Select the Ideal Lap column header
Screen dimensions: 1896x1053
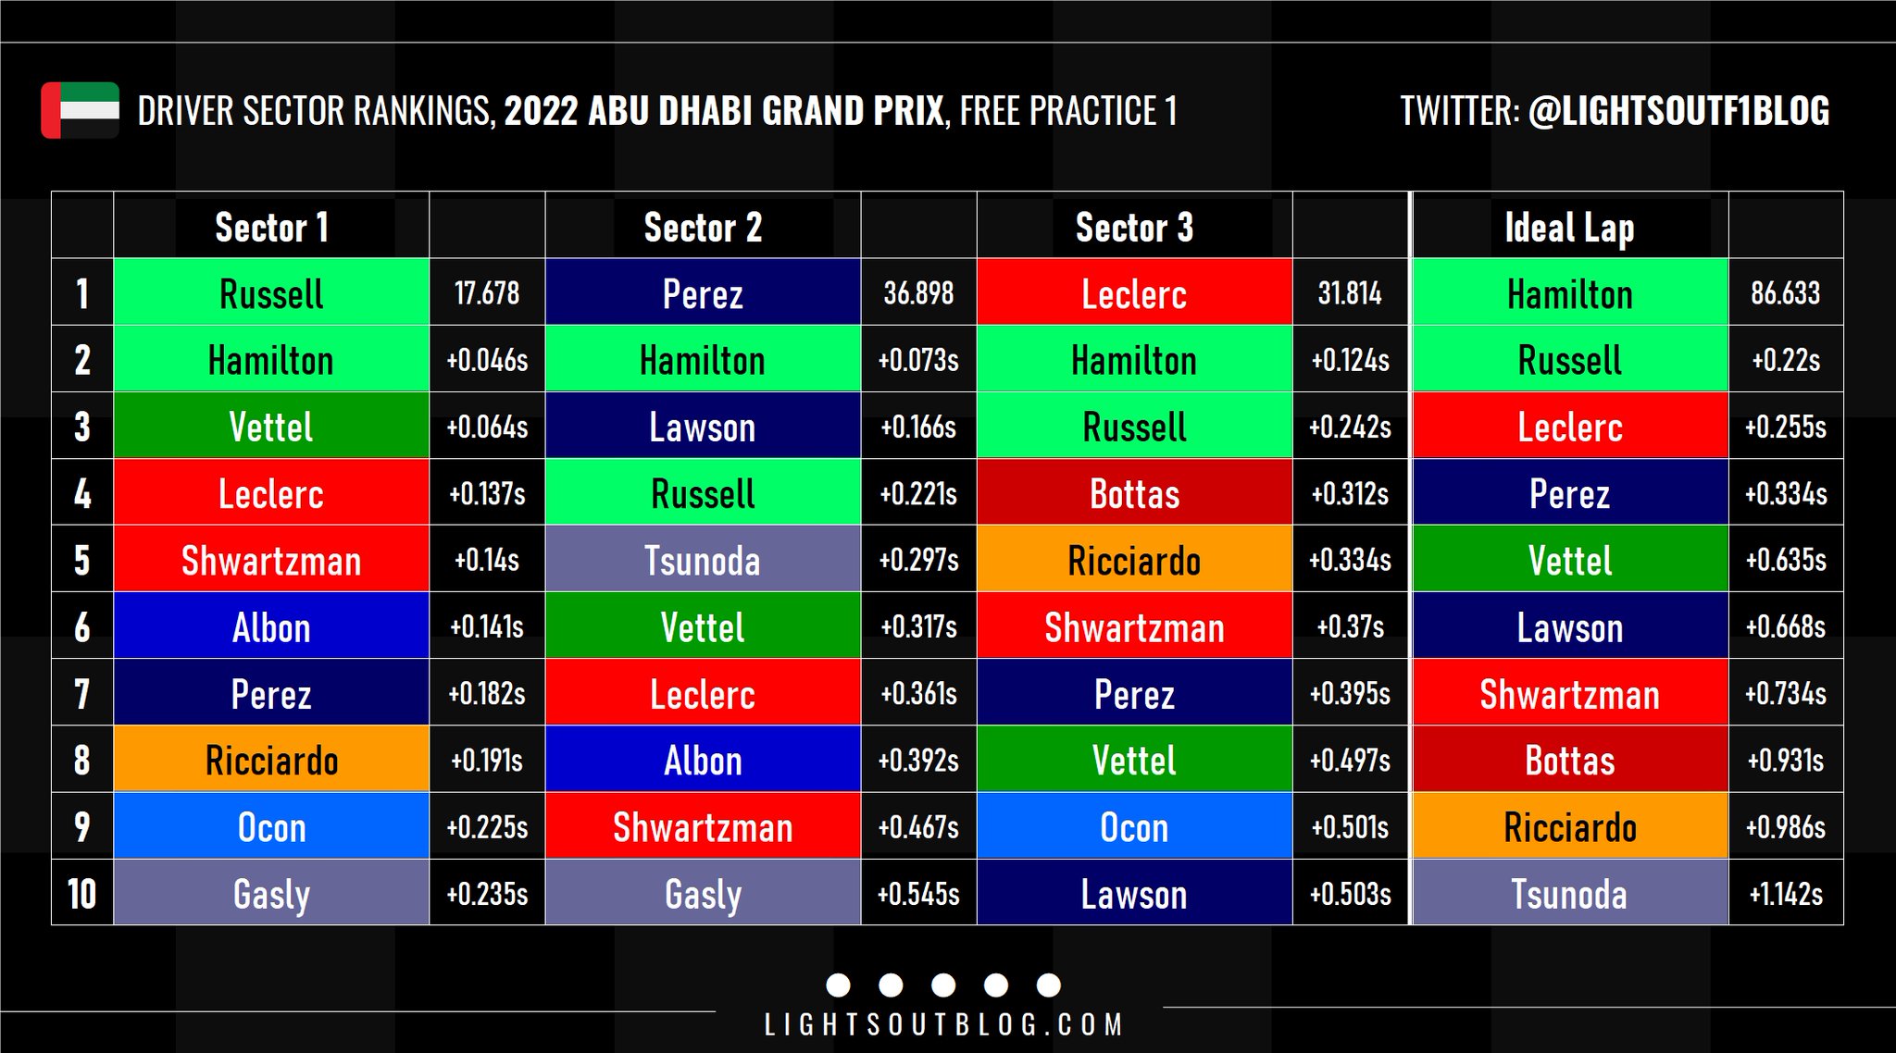pyautogui.click(x=1569, y=227)
